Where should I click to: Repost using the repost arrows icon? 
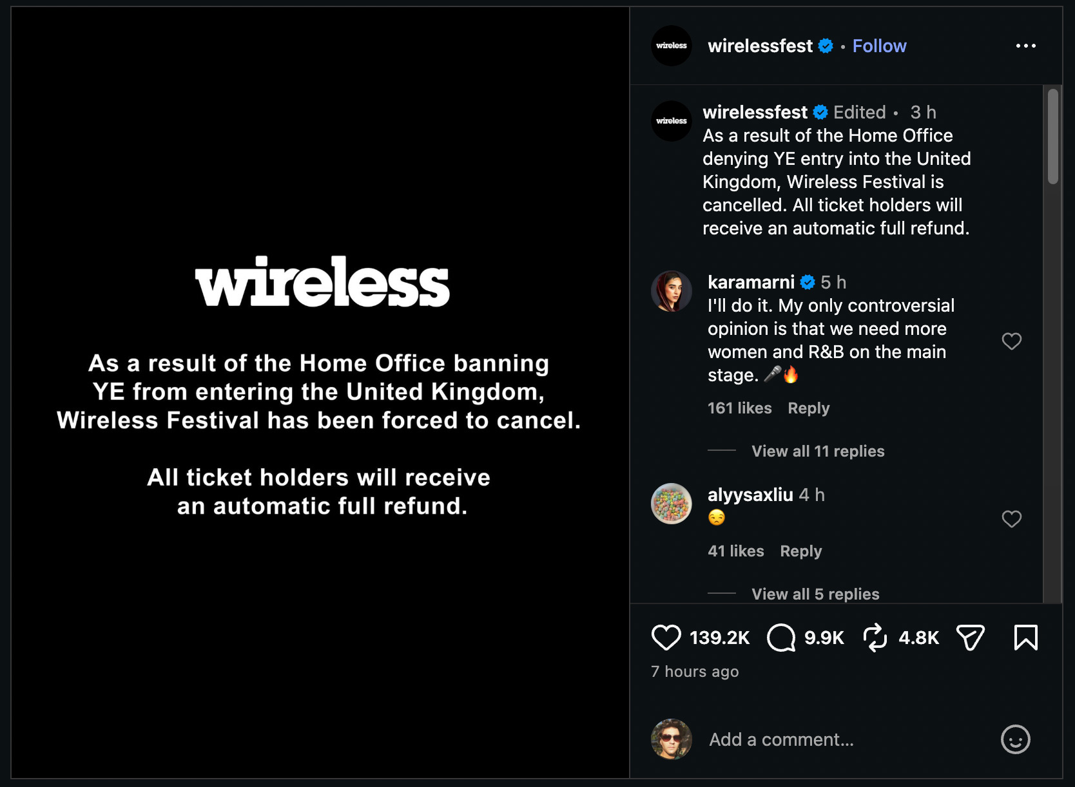[875, 638]
